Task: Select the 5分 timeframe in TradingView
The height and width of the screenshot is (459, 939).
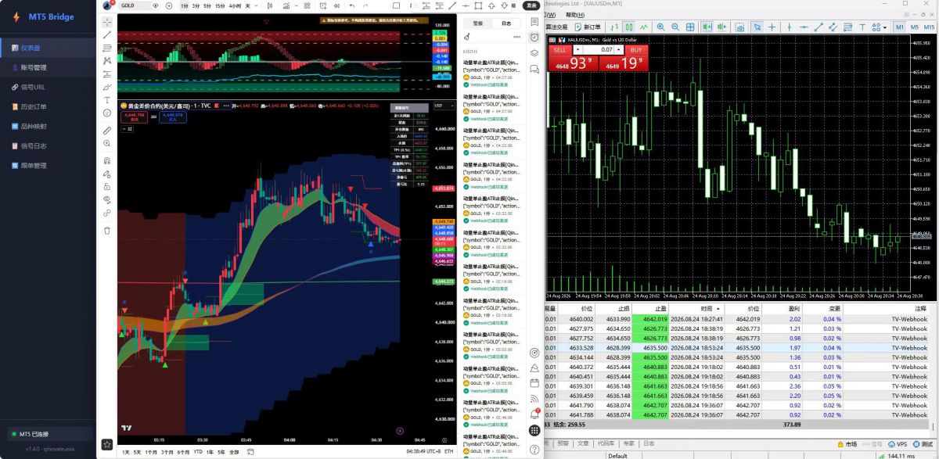Action: [207, 5]
